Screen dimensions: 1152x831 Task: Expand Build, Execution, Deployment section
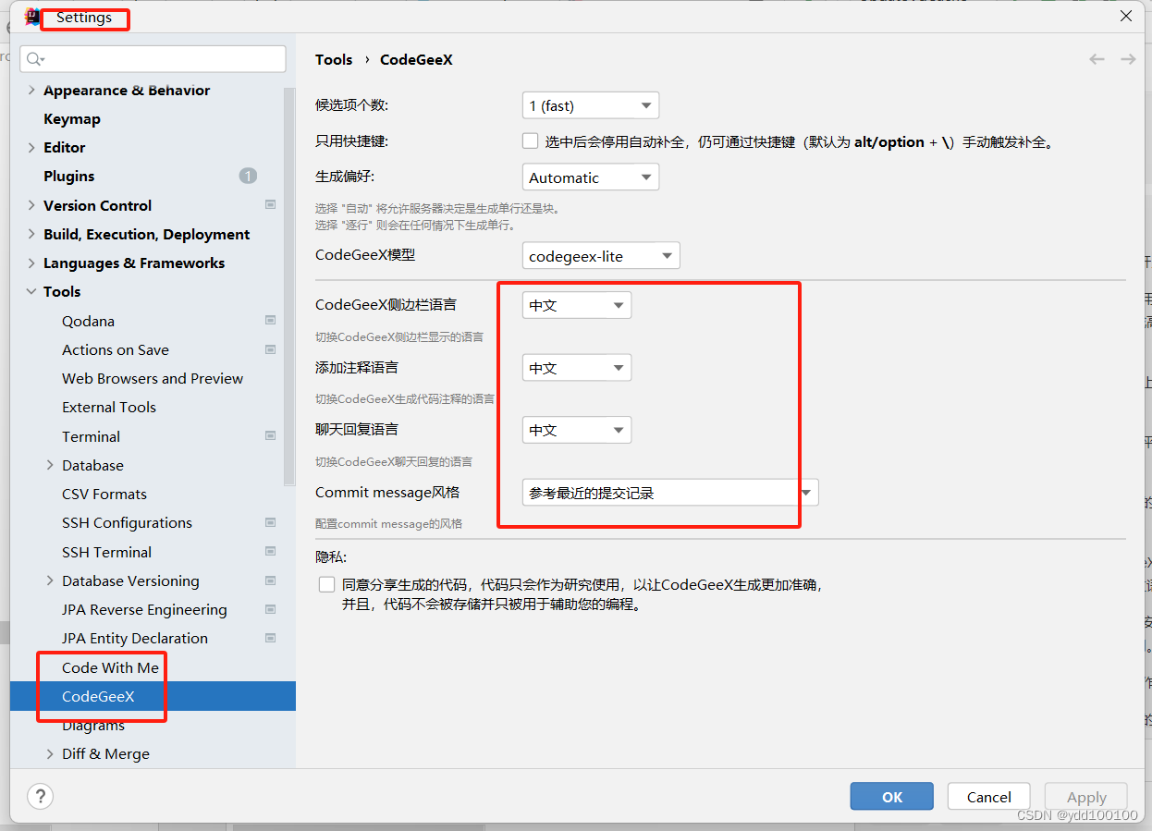click(x=32, y=234)
